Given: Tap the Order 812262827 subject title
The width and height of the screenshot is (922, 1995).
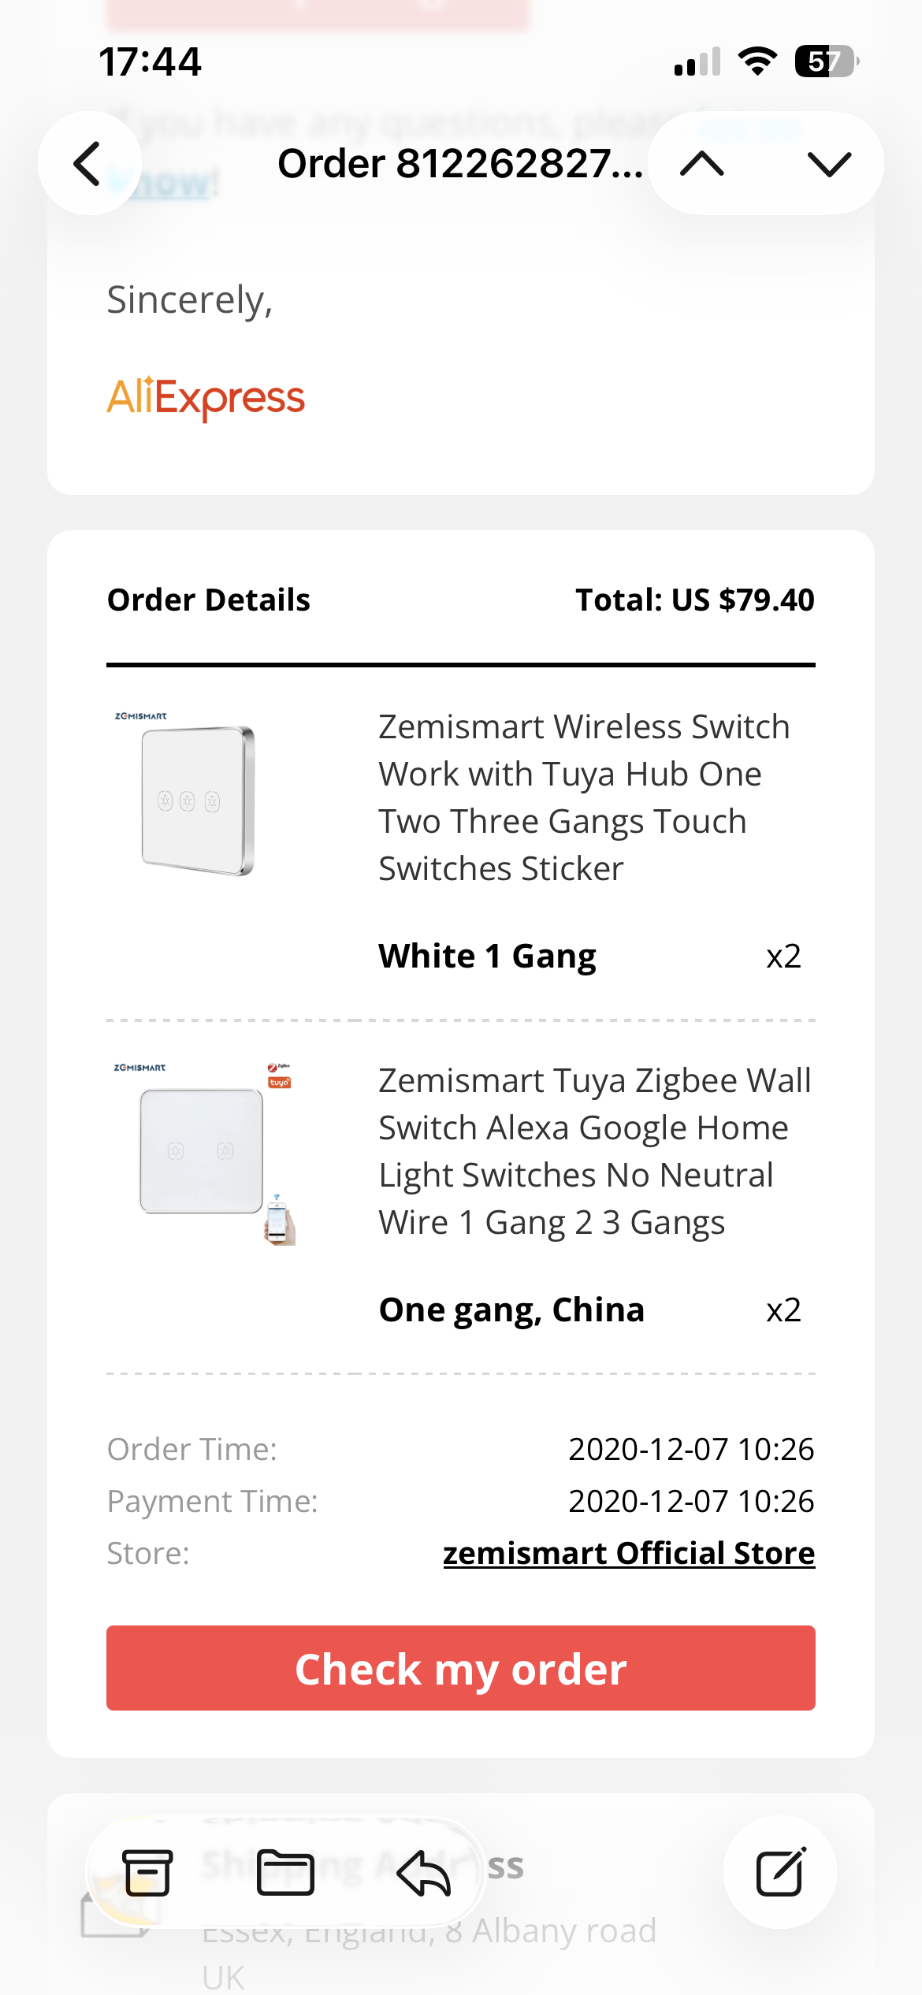Looking at the screenshot, I should click(460, 164).
